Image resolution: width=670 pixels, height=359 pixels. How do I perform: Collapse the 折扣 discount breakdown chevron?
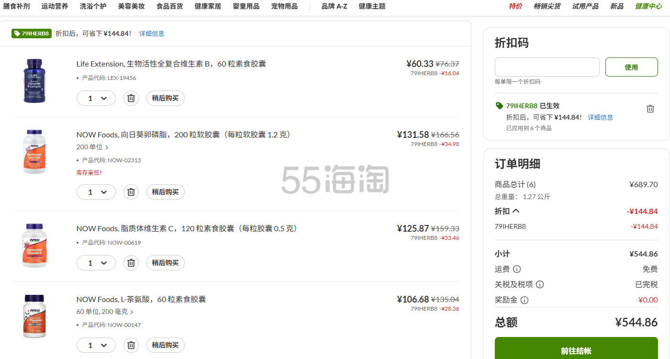516,211
